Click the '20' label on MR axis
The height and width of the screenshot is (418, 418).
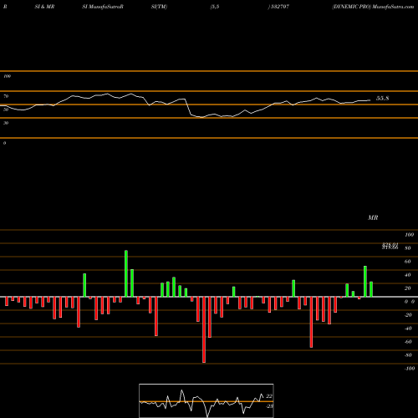pyautogui.click(x=408, y=288)
